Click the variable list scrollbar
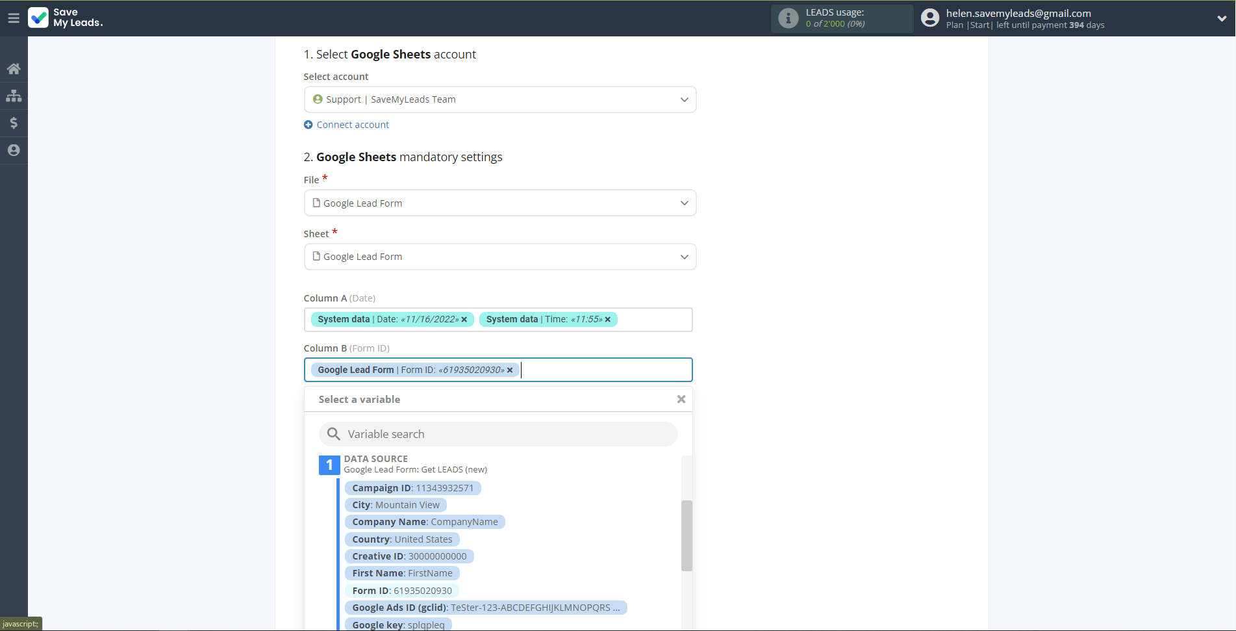Viewport: 1236px width, 631px height. (x=687, y=535)
